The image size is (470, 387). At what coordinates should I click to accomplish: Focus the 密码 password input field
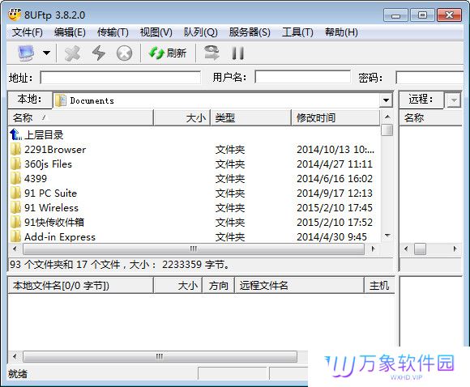(x=429, y=78)
